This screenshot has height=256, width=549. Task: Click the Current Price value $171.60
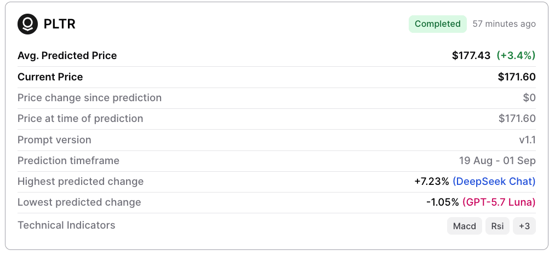[517, 77]
